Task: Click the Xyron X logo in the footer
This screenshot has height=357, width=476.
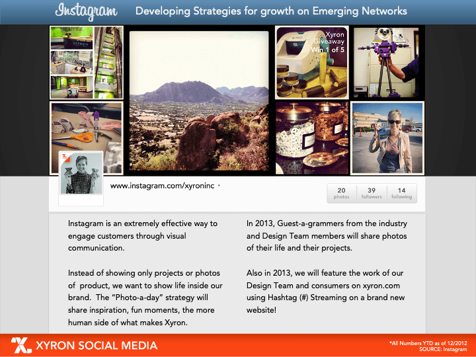Action: pyautogui.click(x=21, y=345)
